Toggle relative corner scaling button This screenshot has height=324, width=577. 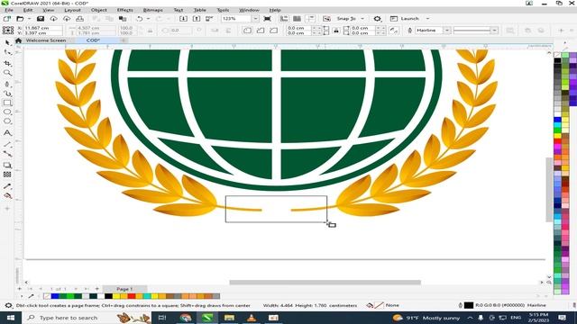(394, 31)
